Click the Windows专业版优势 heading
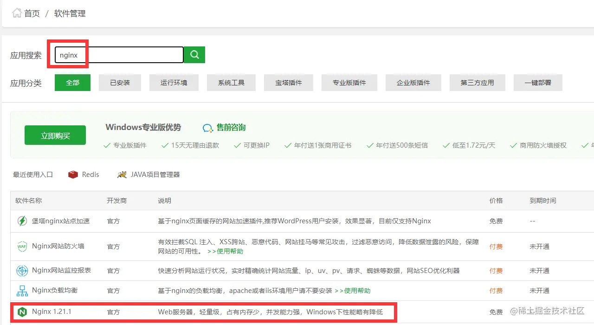The width and height of the screenshot is (594, 325). point(143,127)
